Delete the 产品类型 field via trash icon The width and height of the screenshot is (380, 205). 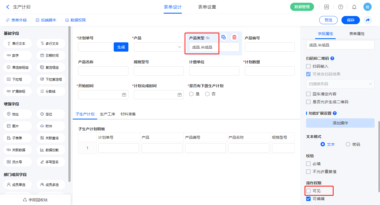coord(235,37)
